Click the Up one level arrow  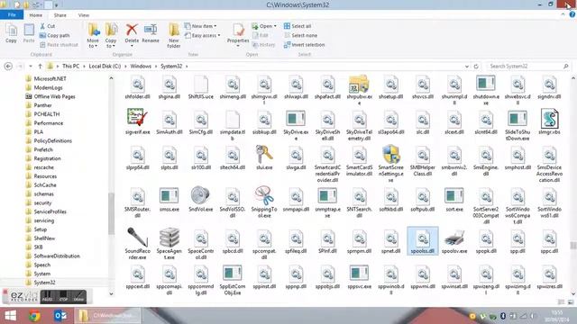tap(40, 66)
